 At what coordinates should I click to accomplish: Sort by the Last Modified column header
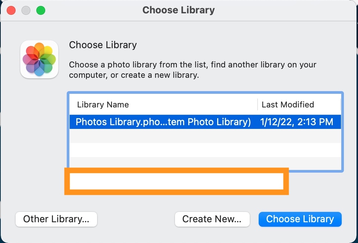coord(288,104)
